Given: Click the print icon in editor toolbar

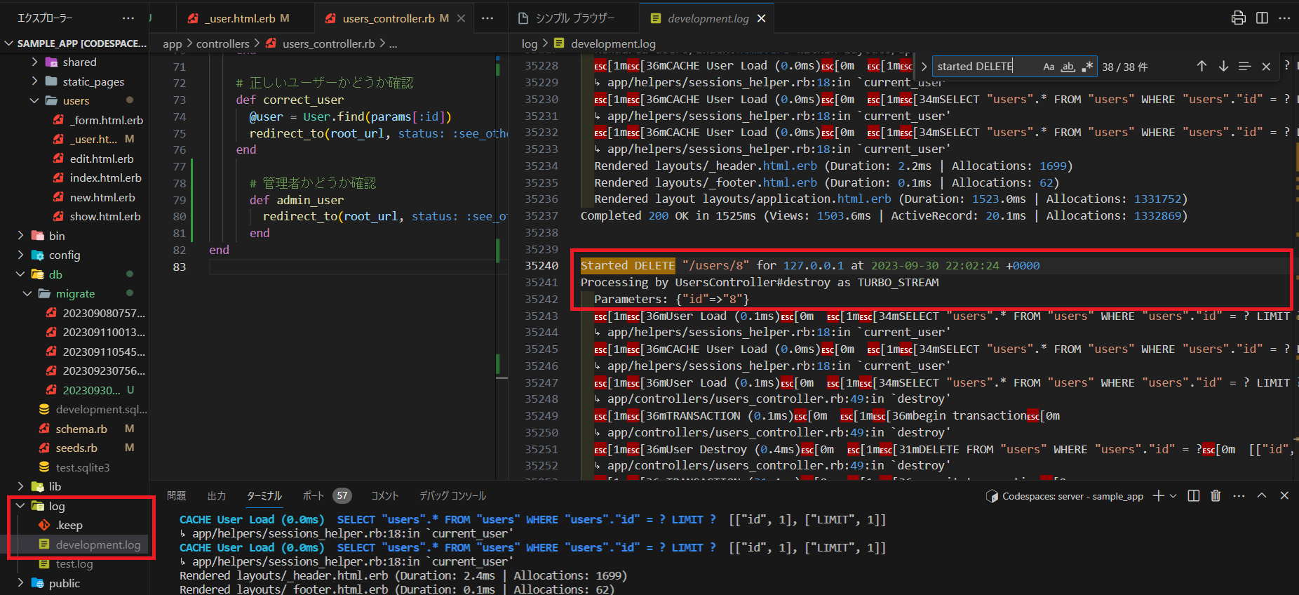Looking at the screenshot, I should click(1239, 18).
